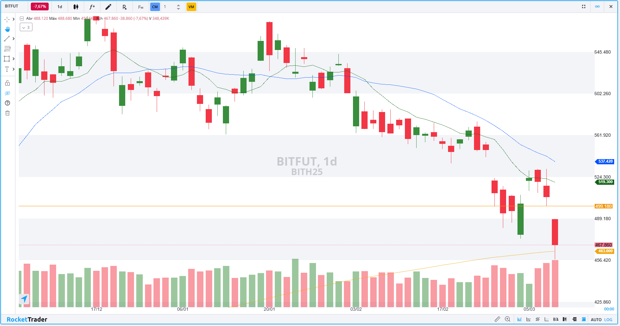Select the hand pan tool

pyautogui.click(x=7, y=29)
